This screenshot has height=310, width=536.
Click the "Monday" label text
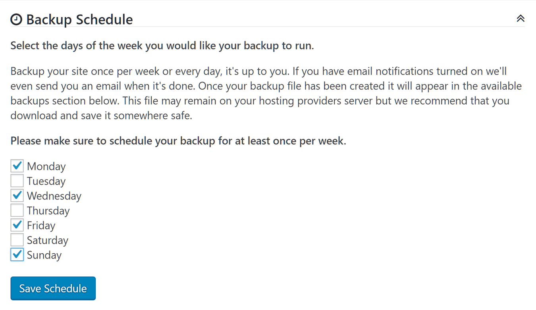pyautogui.click(x=46, y=166)
